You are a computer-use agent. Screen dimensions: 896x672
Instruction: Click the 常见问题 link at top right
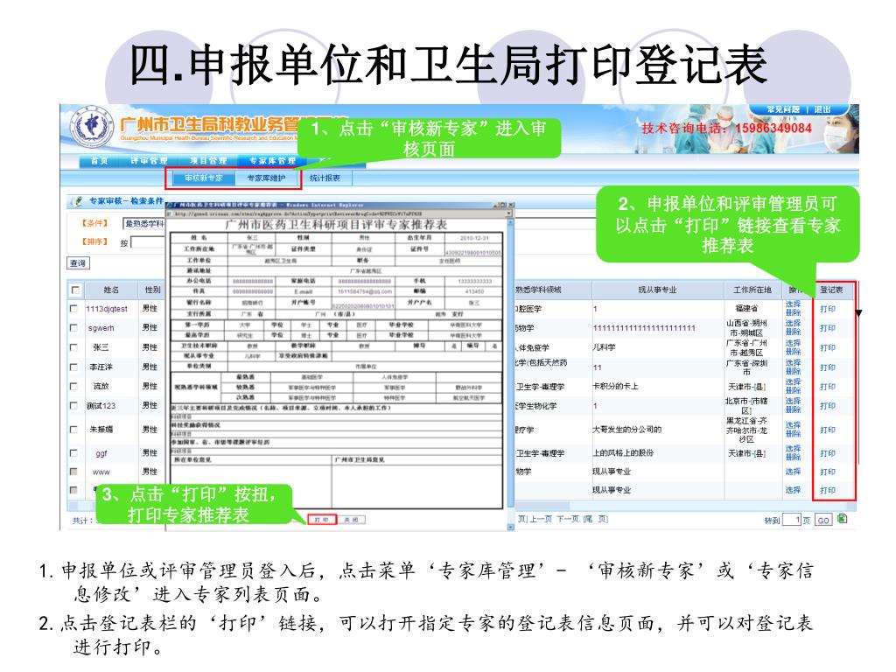(782, 109)
